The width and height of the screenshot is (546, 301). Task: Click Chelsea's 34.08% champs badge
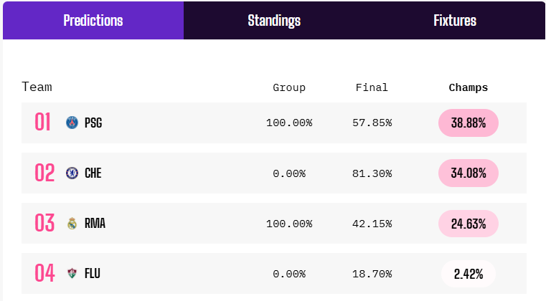[469, 173]
